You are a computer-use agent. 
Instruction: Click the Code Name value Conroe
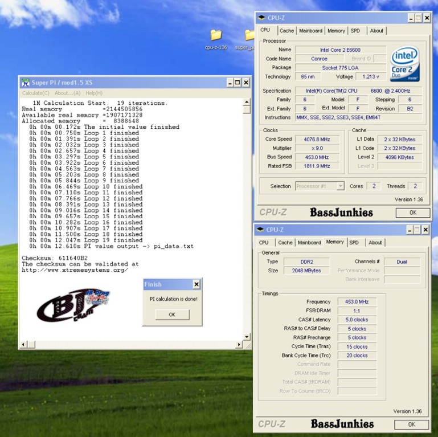coord(320,59)
